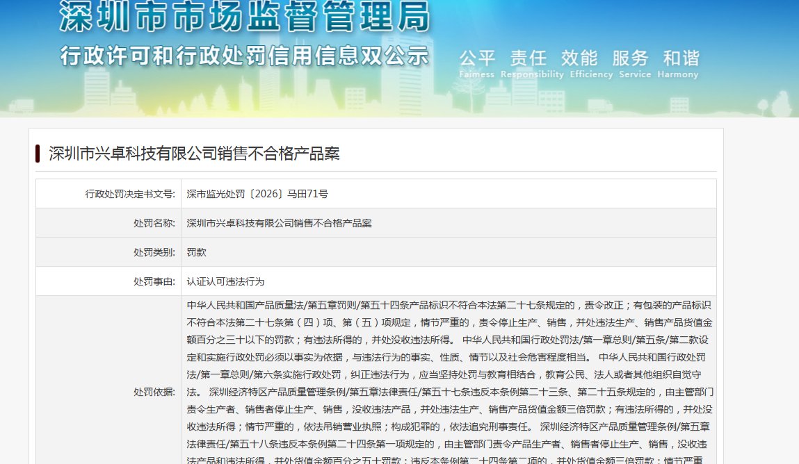Select the 处罚名称 value in the table
799x464 pixels.
[280, 223]
